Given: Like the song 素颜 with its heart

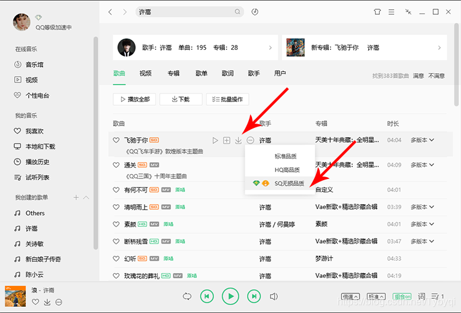Looking at the screenshot, I should click(116, 224).
